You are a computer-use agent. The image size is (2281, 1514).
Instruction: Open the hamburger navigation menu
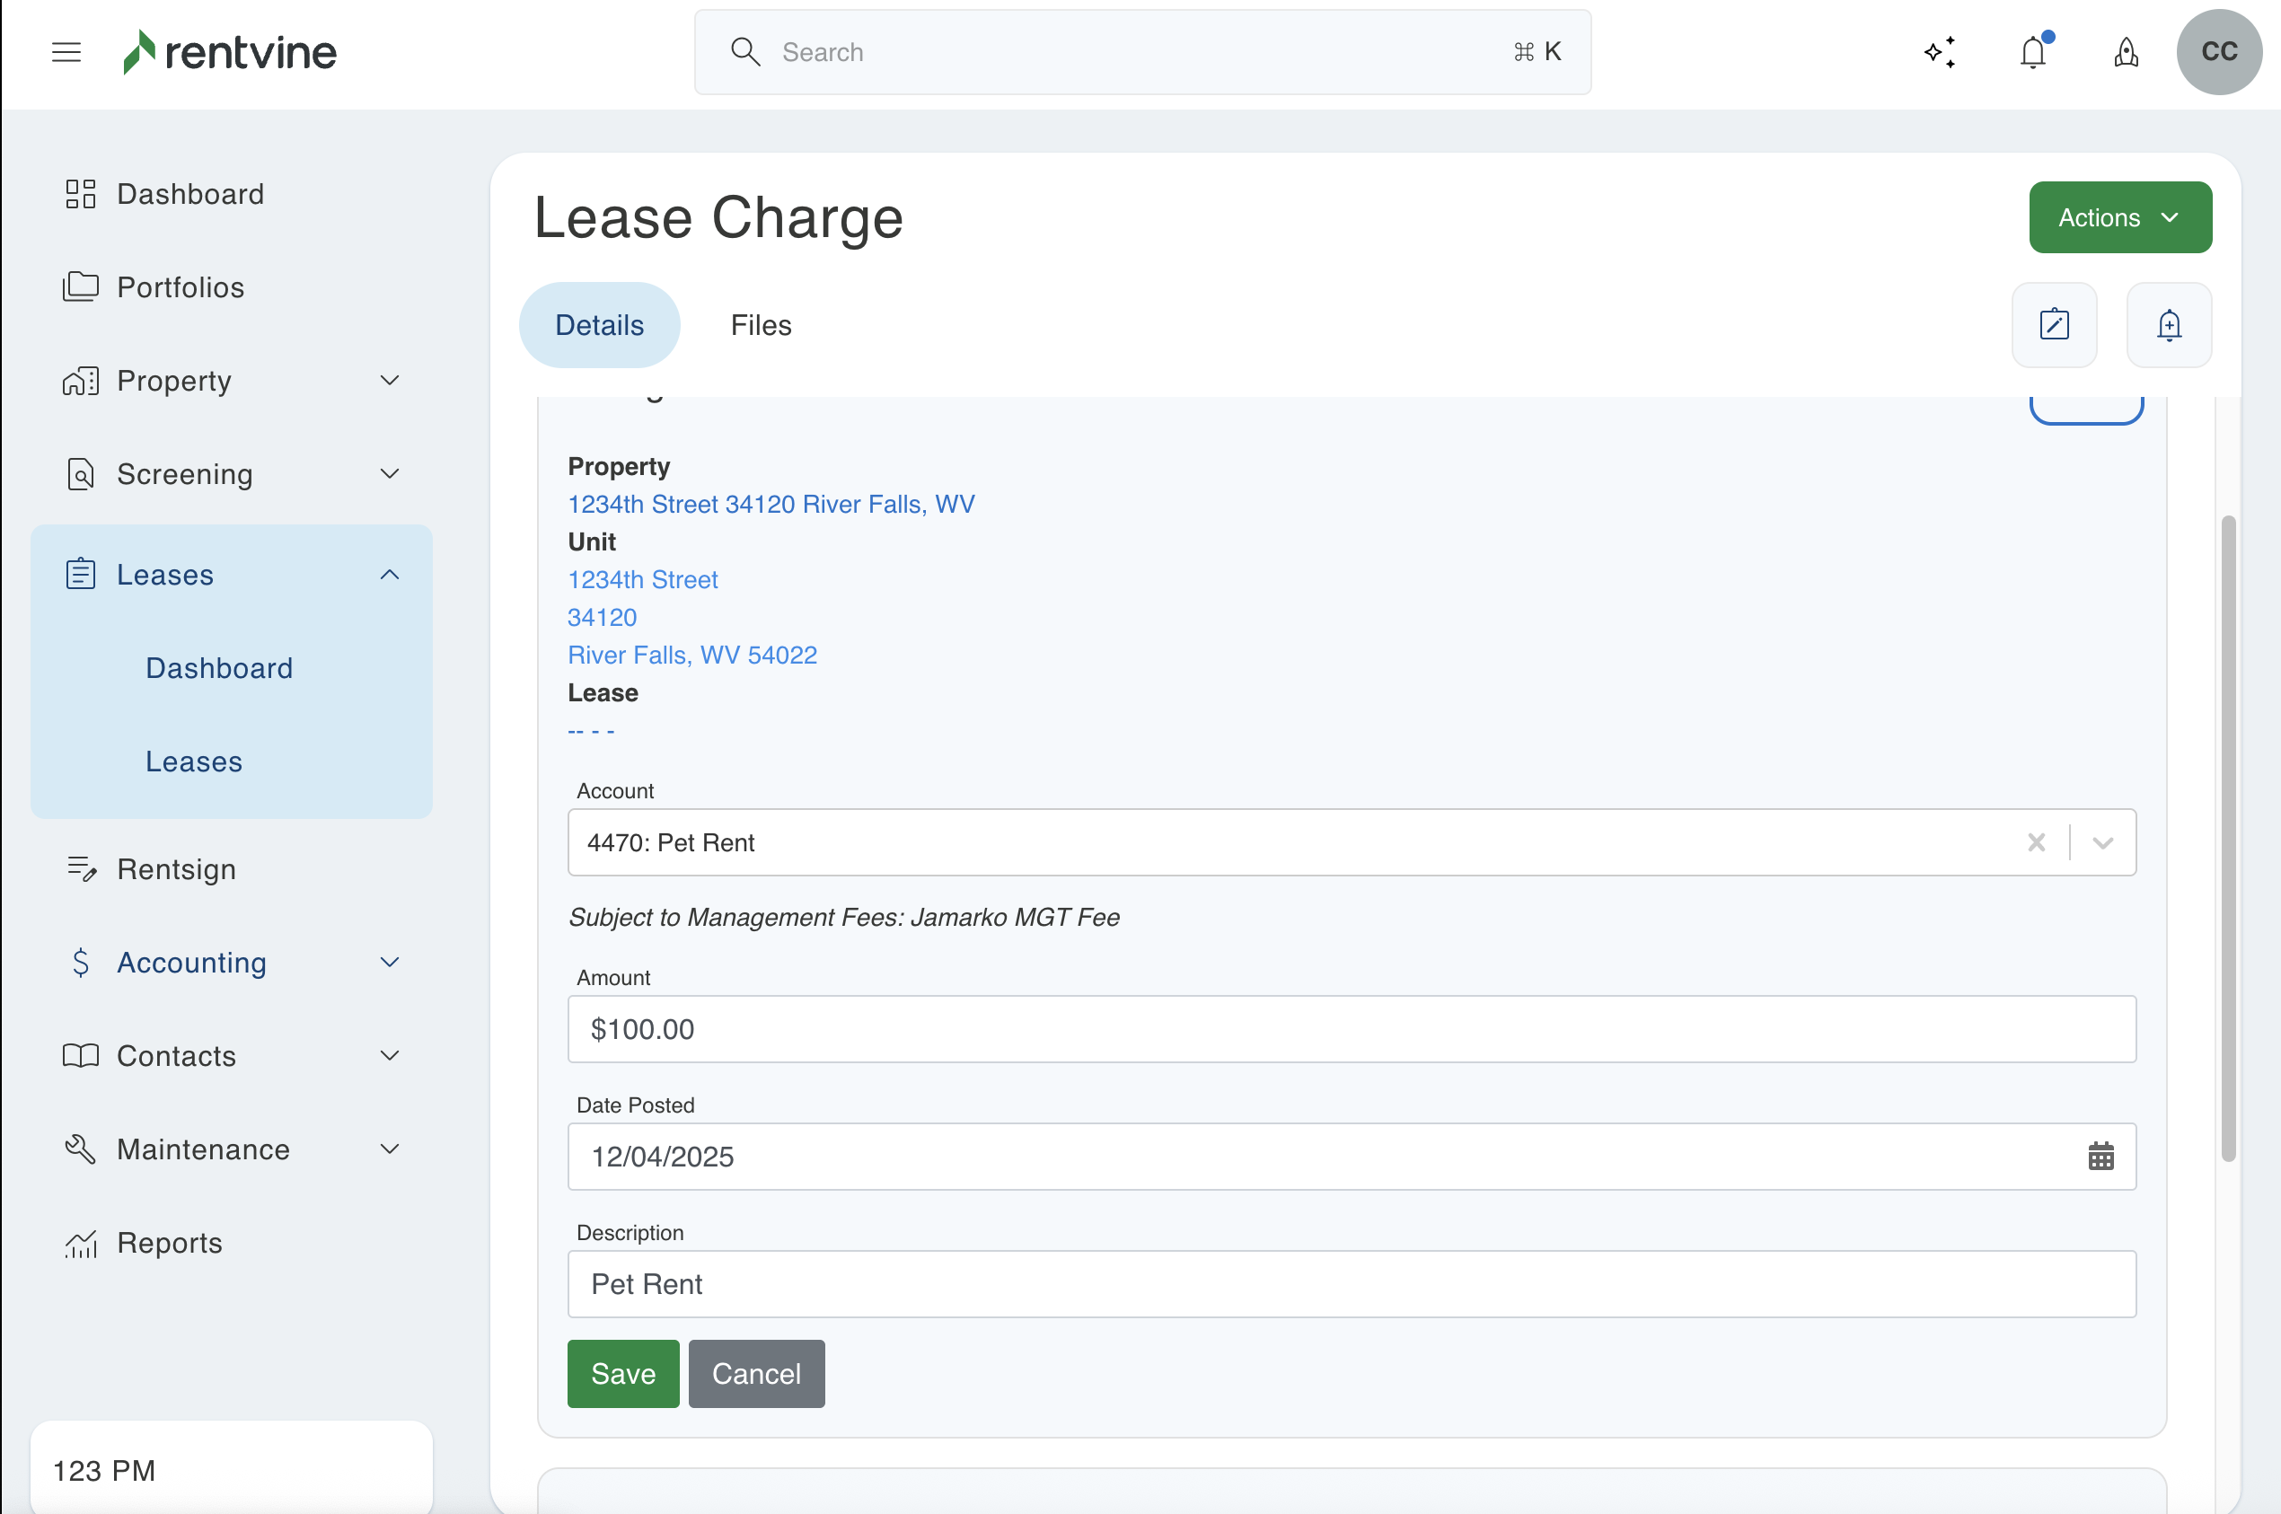66,52
